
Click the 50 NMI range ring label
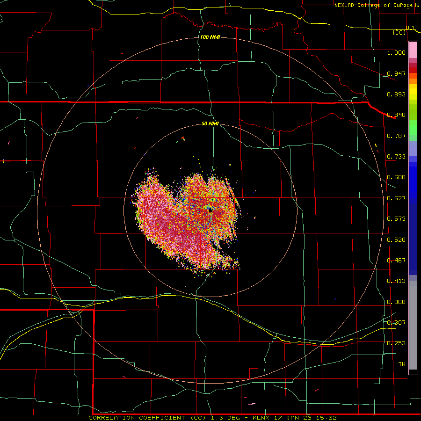[210, 123]
